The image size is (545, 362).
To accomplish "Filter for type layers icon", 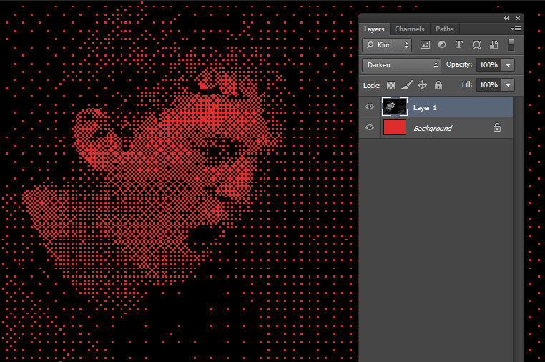I will point(458,44).
